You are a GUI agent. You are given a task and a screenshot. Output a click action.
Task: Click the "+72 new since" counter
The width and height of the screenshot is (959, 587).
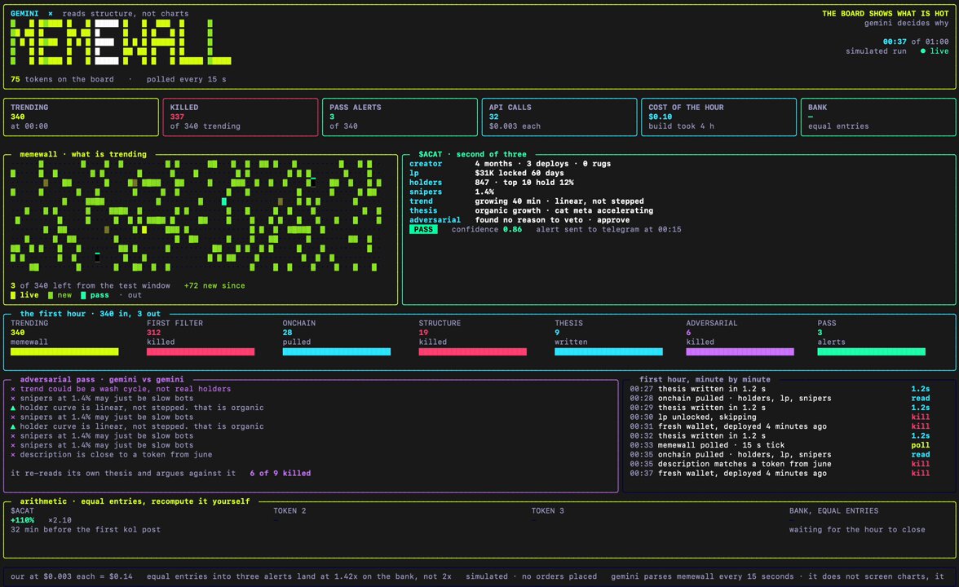tap(214, 285)
